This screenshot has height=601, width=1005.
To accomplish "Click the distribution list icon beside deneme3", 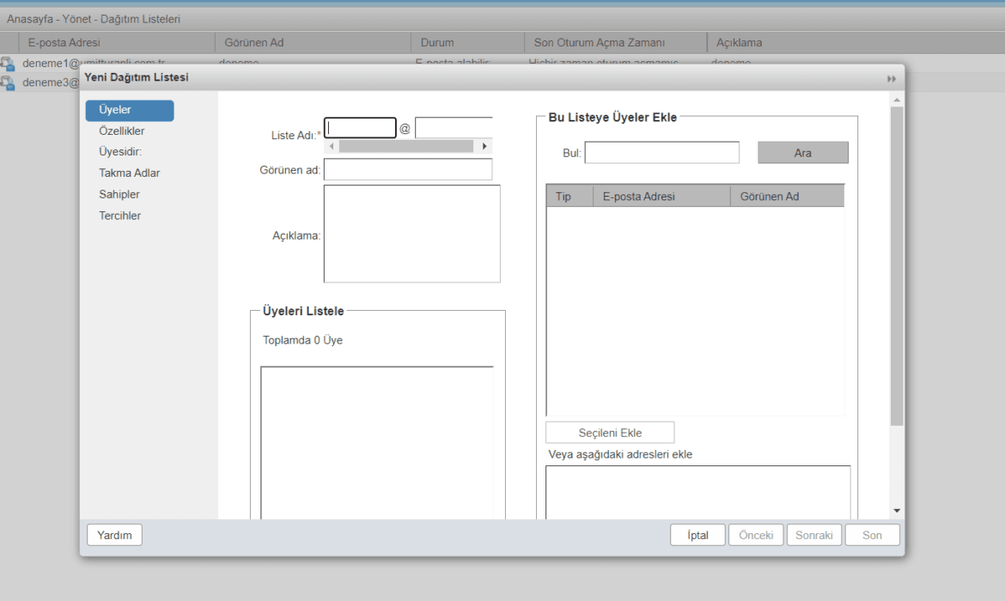I will (8, 82).
